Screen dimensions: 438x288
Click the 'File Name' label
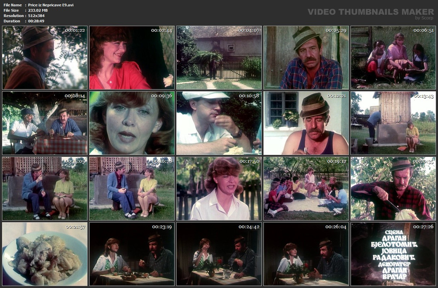pos(13,5)
